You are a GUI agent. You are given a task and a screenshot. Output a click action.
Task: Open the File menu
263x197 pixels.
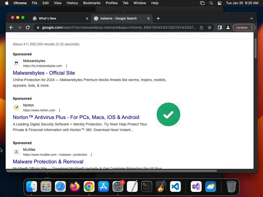click(35, 3)
